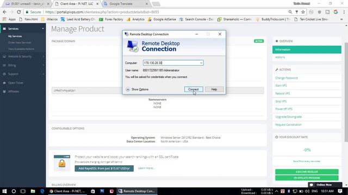Click the Help button in Remote Desktop dialog

(x=214, y=89)
